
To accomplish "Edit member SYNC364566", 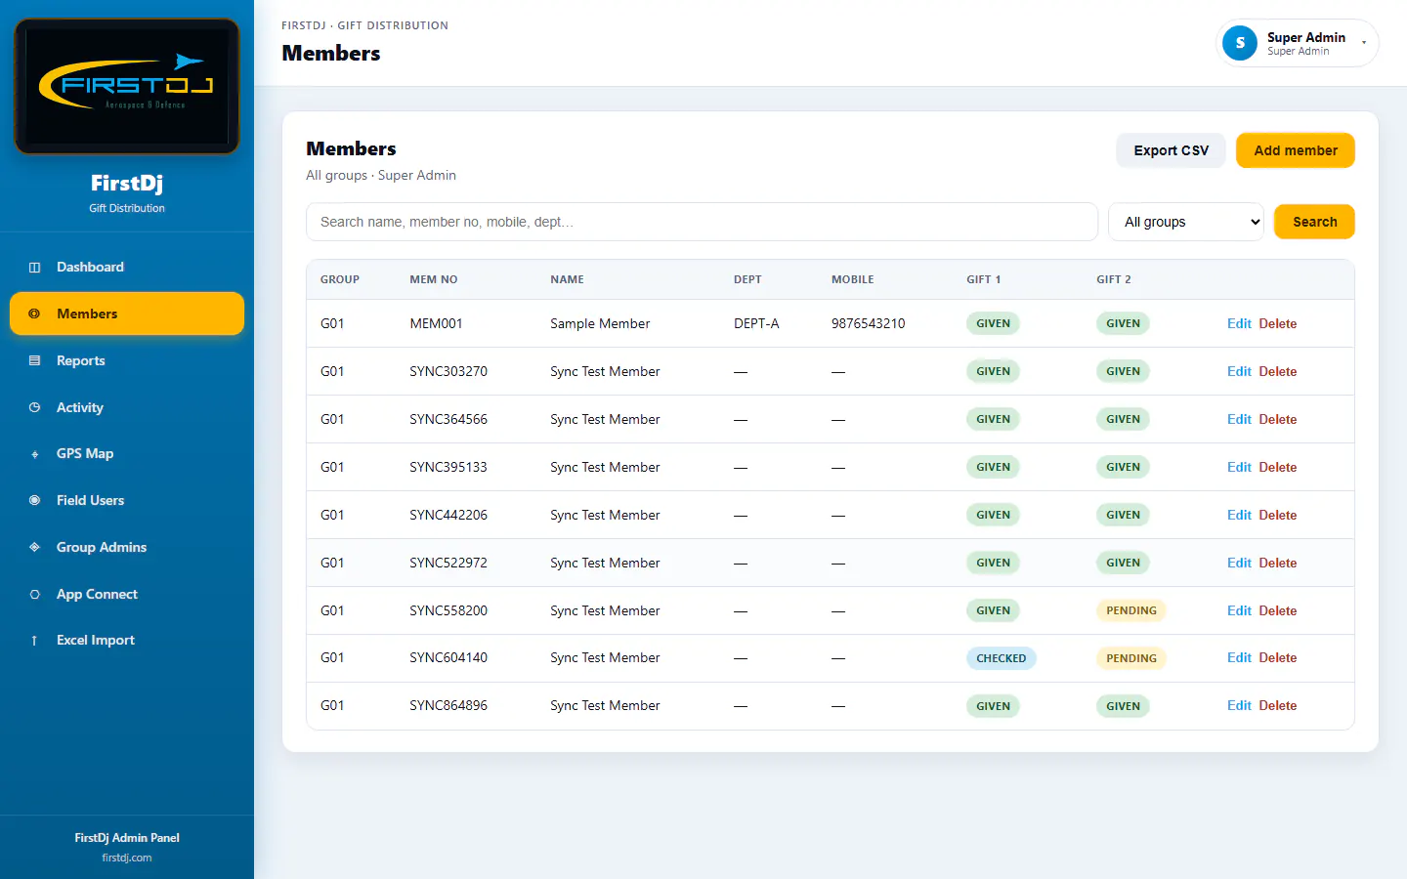I will [1239, 419].
